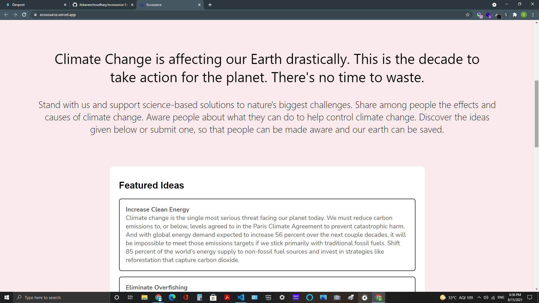This screenshot has width=539, height=303.
Task: Open the Extensions puzzle piece menu
Action: pyautogui.click(x=515, y=15)
